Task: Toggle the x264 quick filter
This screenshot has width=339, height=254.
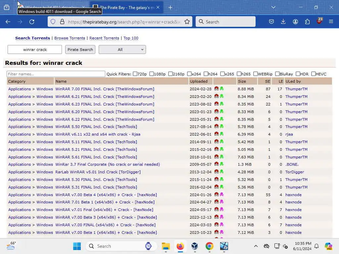Action: tap(189, 74)
